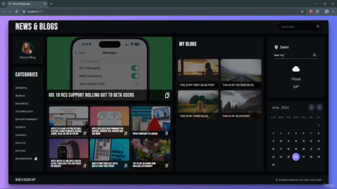The width and height of the screenshot is (337, 189).
Task: Open the tab search dropdown arrow
Action: point(4,4)
